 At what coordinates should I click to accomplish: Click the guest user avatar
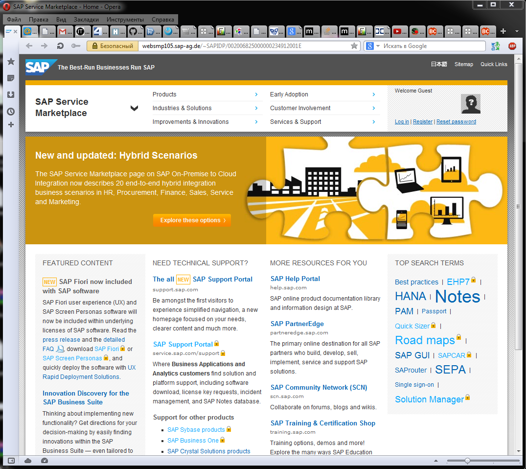click(x=471, y=104)
